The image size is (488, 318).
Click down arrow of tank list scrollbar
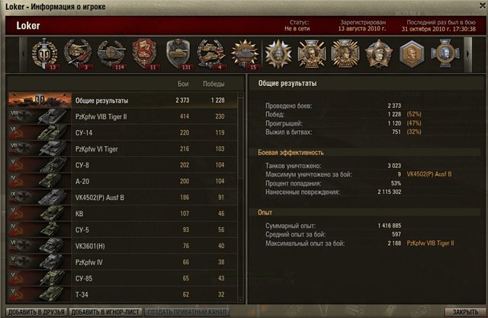pos(240,300)
